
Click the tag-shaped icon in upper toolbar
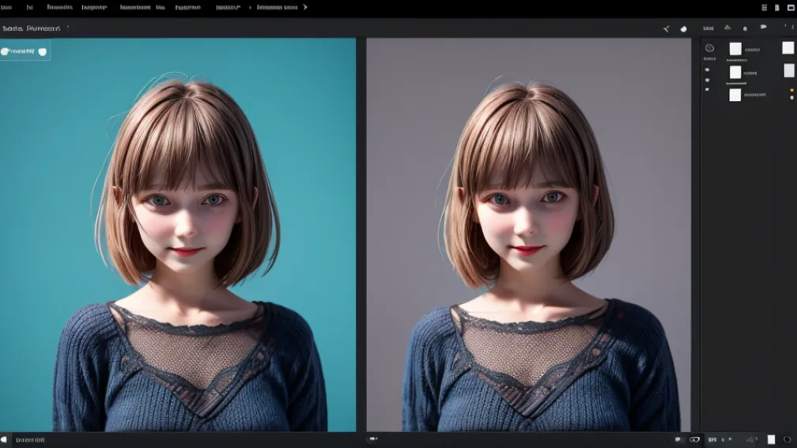click(764, 27)
